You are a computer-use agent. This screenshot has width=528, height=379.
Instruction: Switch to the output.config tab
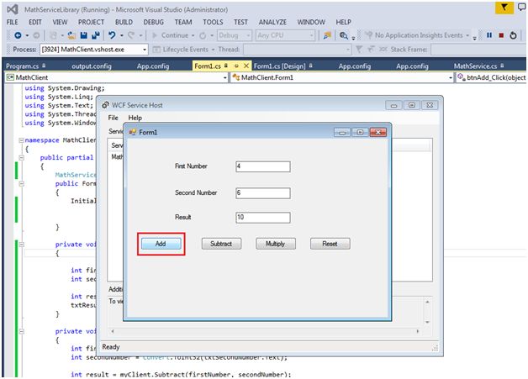[92, 66]
